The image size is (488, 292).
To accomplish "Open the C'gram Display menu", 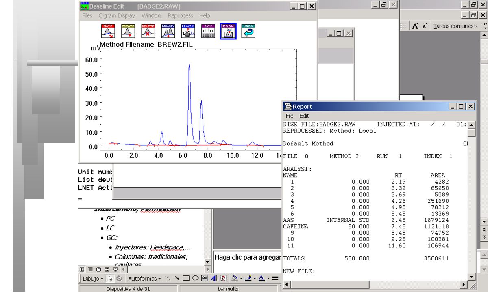I will (117, 16).
